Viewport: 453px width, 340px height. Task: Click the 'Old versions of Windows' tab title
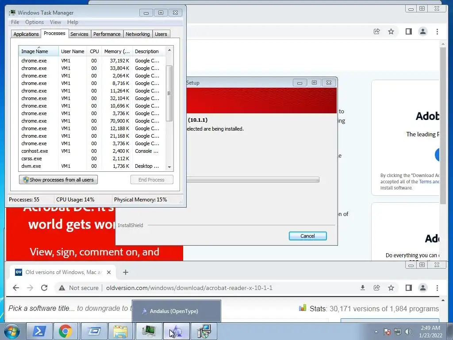pyautogui.click(x=64, y=272)
